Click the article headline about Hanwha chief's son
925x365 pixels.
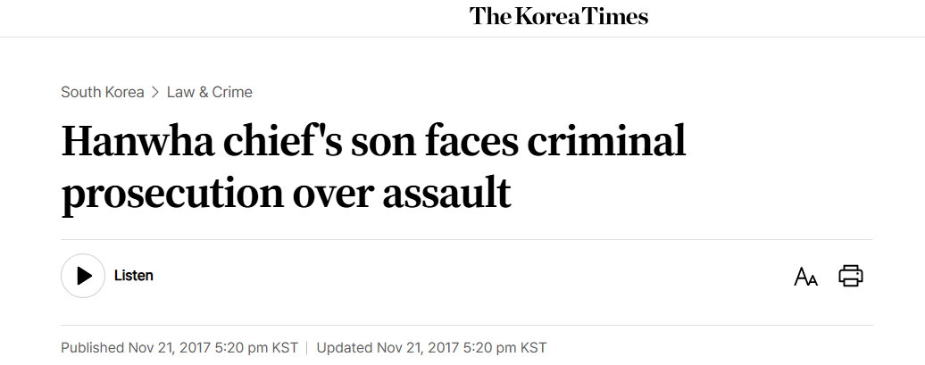pyautogui.click(x=373, y=168)
